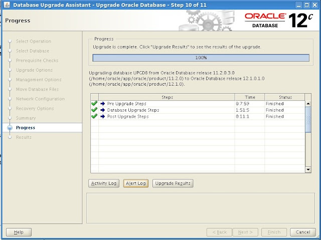
Task: Select the Prerequisite Checks step
Action: pyautogui.click(x=37, y=60)
